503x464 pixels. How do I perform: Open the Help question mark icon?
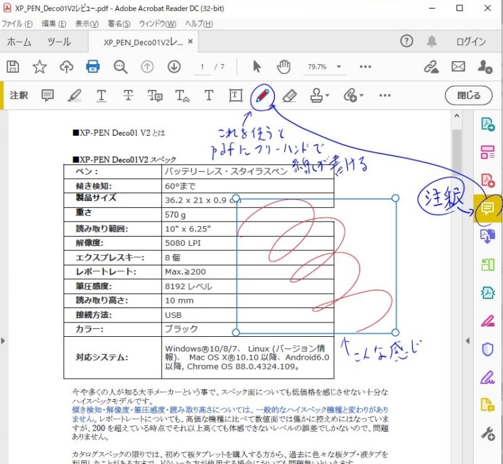point(407,41)
